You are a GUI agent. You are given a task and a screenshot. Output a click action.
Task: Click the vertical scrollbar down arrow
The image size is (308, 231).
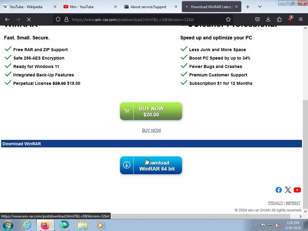[305, 211]
